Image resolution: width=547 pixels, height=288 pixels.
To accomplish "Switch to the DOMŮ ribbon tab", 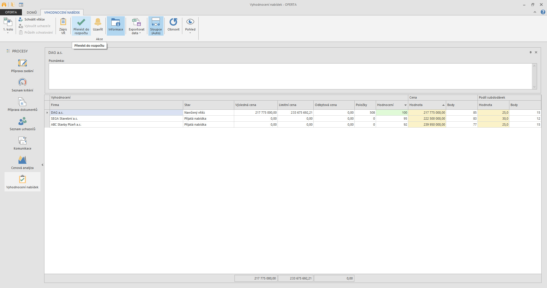I will tap(32, 13).
